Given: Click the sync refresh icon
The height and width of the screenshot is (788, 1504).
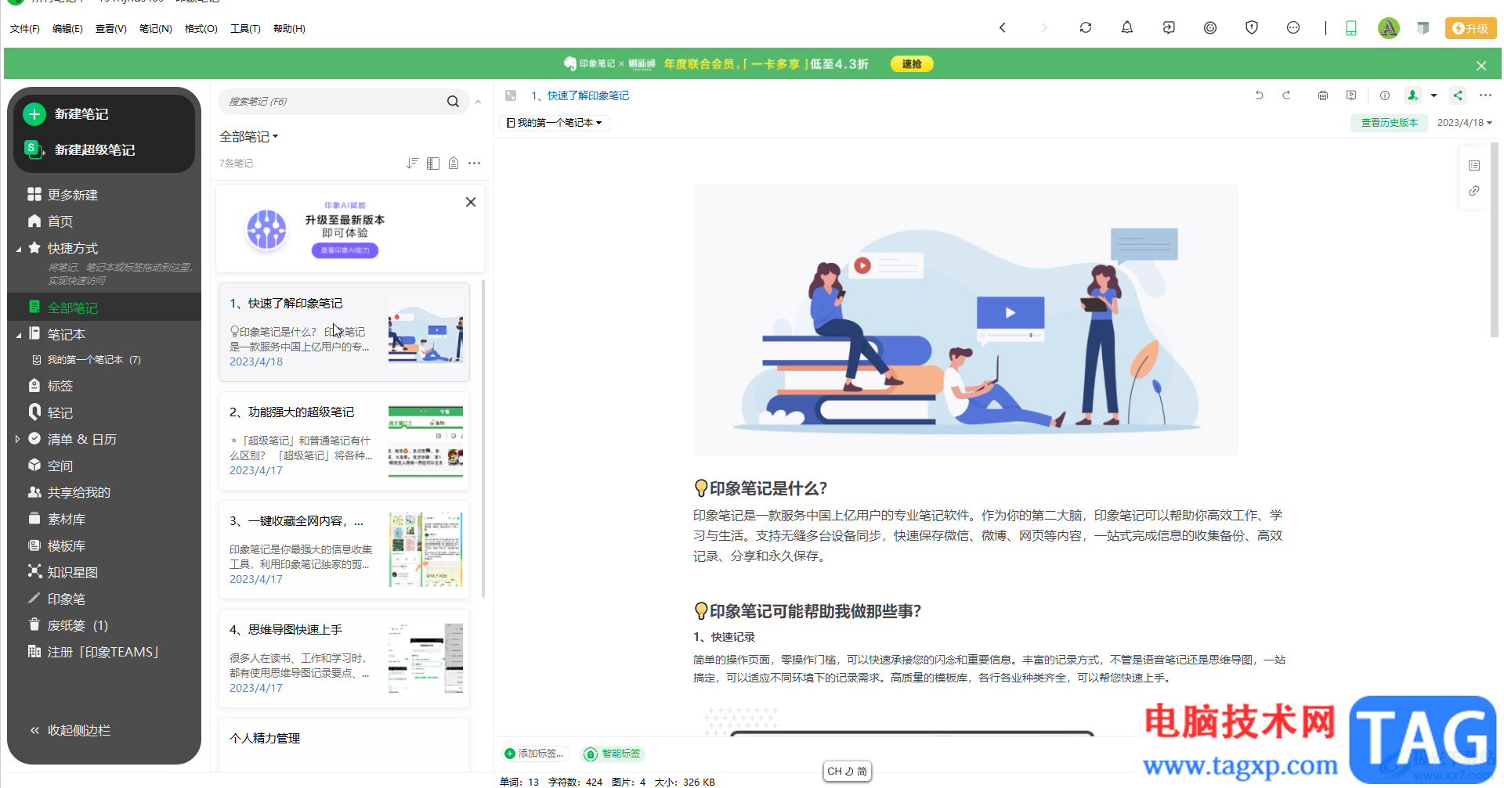Looking at the screenshot, I should tap(1085, 28).
